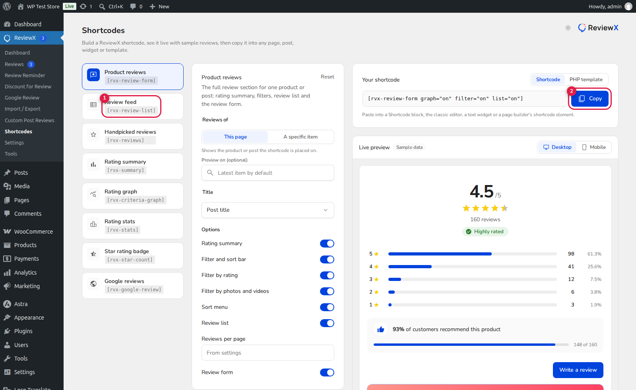
Task: Click the 5 star rating progress bar
Action: pyautogui.click(x=472, y=254)
